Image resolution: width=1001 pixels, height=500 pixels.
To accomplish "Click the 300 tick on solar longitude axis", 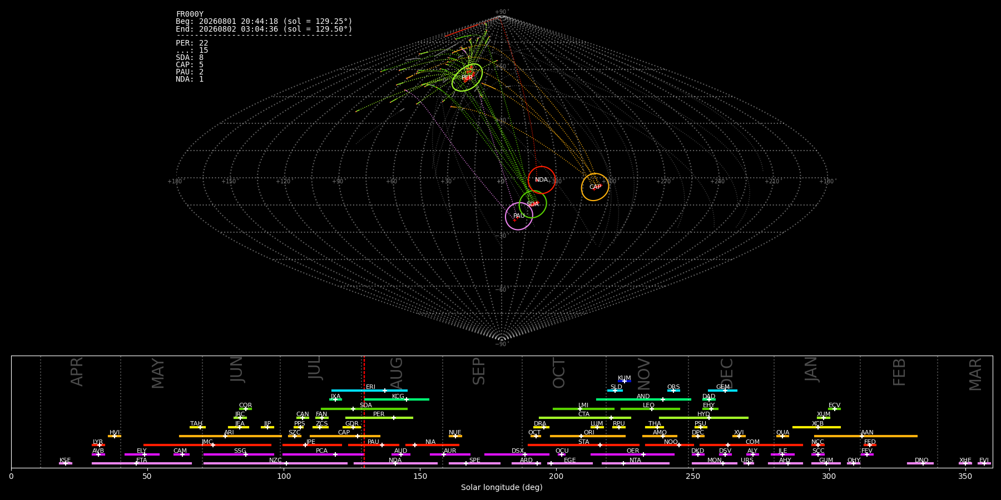I will [x=829, y=476].
